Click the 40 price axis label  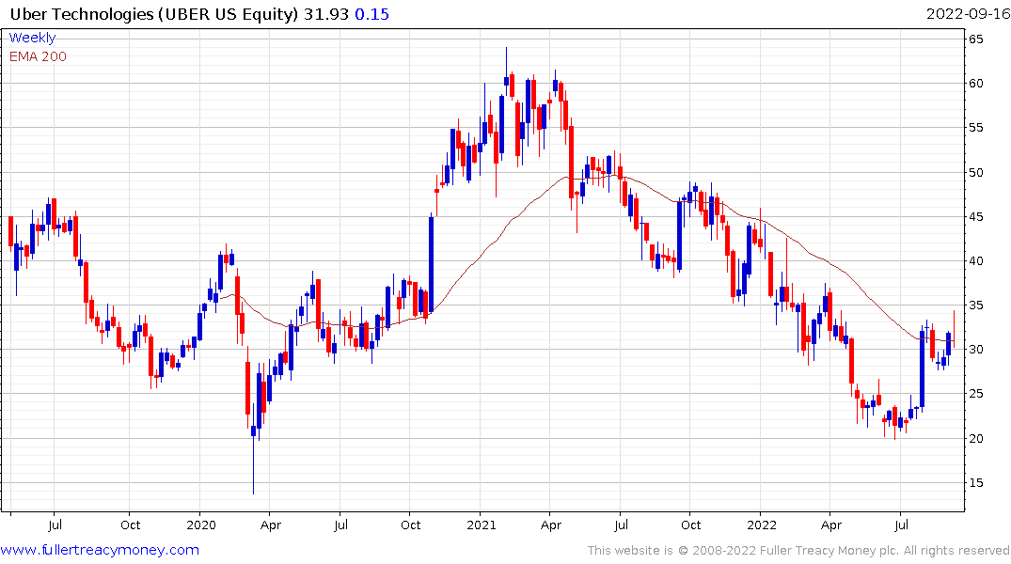[x=975, y=261]
